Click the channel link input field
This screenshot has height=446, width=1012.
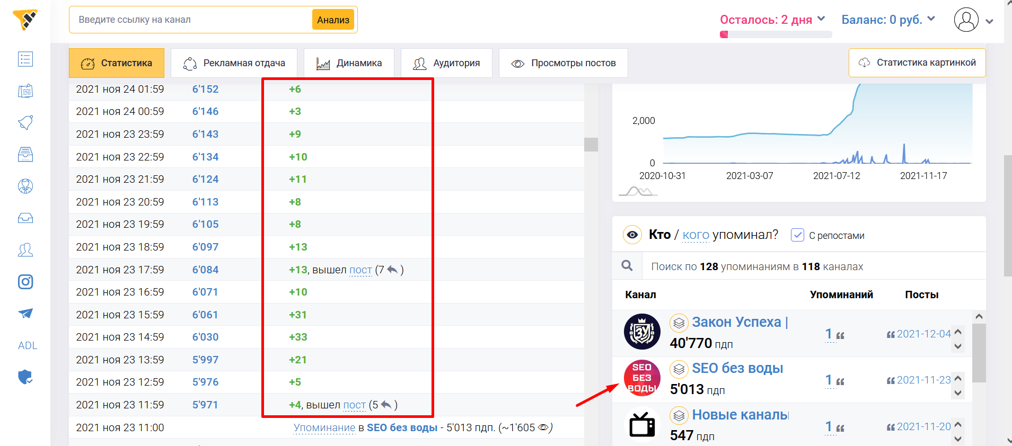192,20
